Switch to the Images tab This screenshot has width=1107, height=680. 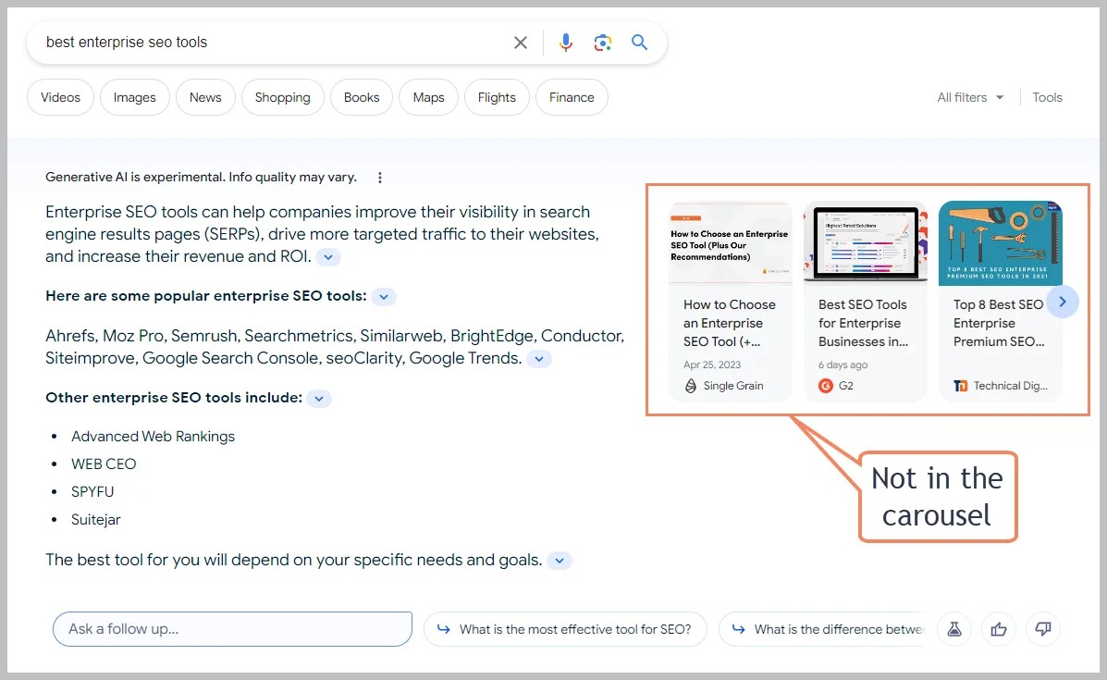134,97
